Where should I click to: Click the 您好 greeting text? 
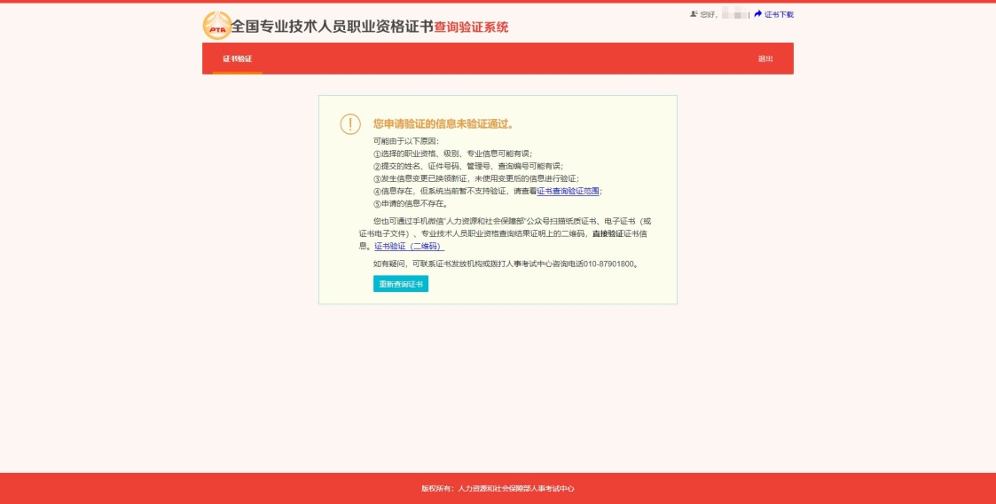(x=709, y=14)
